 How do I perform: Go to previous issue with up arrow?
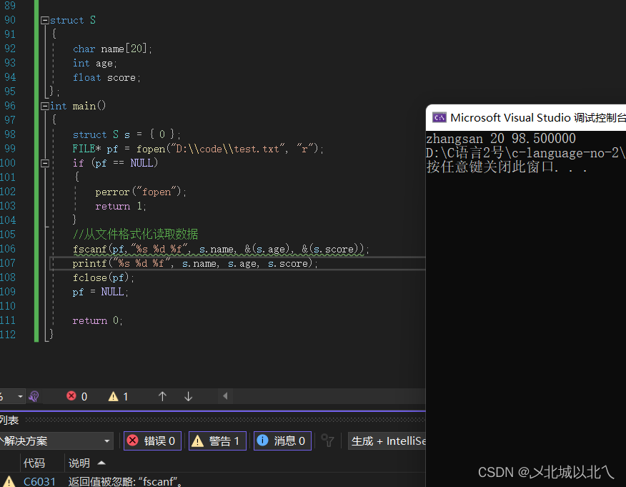162,396
